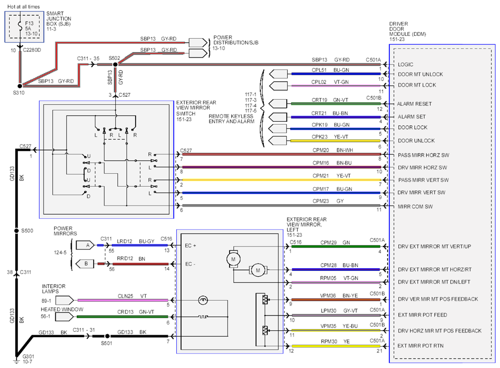Click the ALARM SET pin label
Screen dimensions: 500x368
[411, 117]
